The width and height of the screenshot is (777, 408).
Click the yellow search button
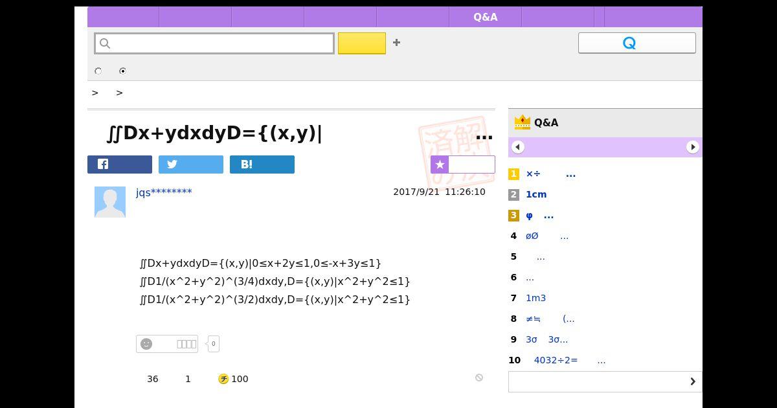(362, 43)
